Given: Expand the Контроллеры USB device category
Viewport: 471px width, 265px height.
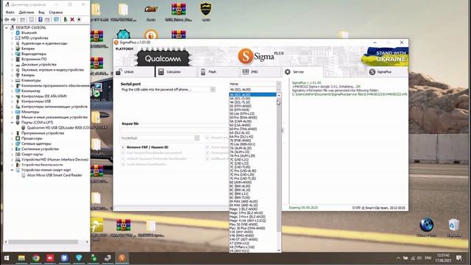Looking at the screenshot, I should click(12, 102).
